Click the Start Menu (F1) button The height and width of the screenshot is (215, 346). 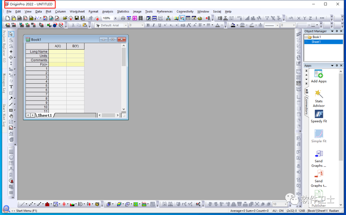coord(24,211)
